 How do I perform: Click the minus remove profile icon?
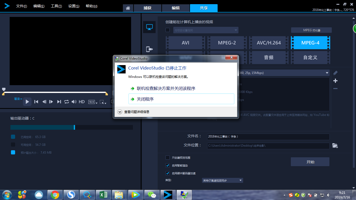(x=335, y=89)
